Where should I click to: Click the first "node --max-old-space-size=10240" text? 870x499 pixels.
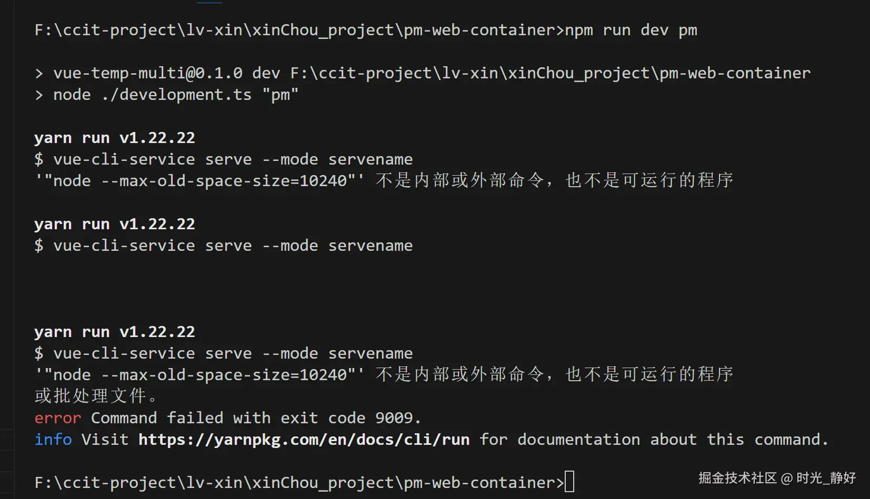(200, 181)
